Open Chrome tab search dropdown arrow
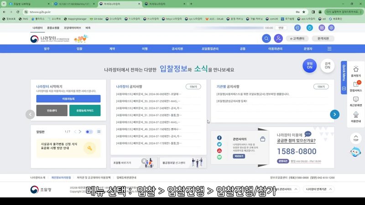The width and height of the screenshot is (365, 205). (x=4, y=4)
